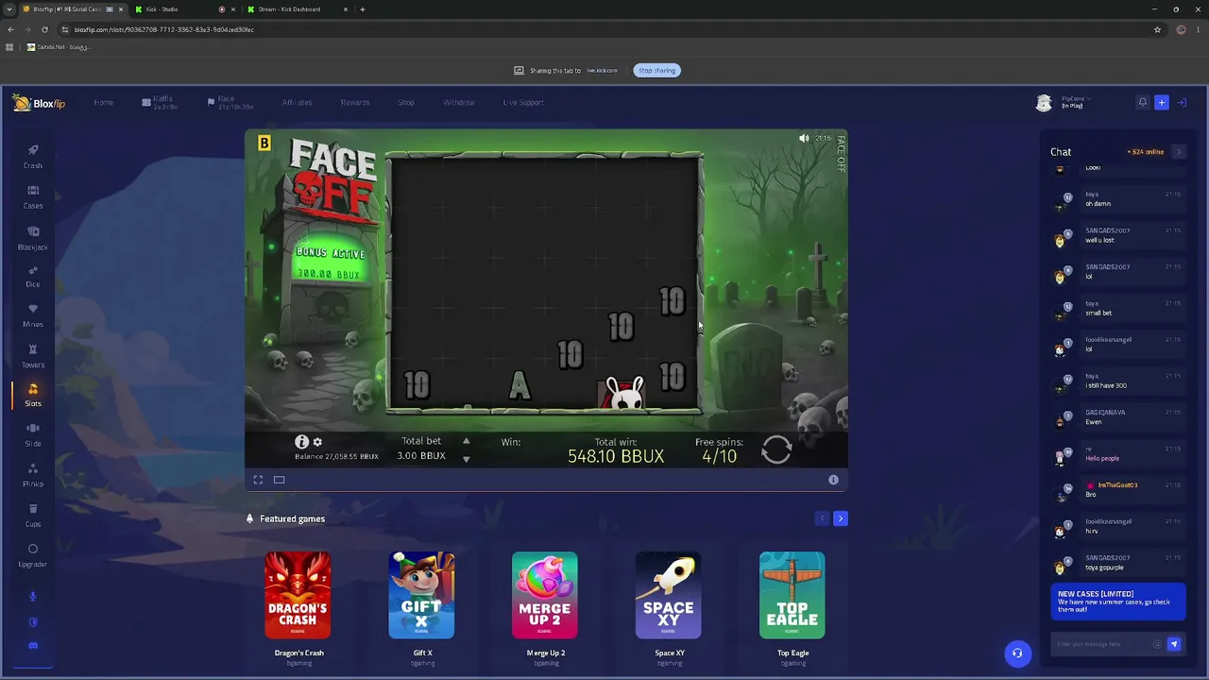
Task: Open Cases from the sidebar
Action: pos(33,197)
